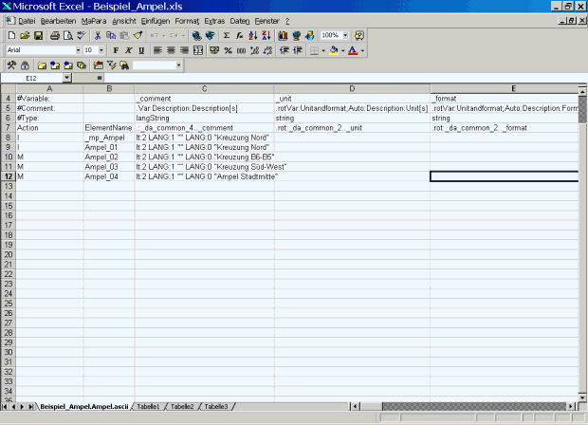
Task: Align cell text to the left
Action: click(157, 50)
